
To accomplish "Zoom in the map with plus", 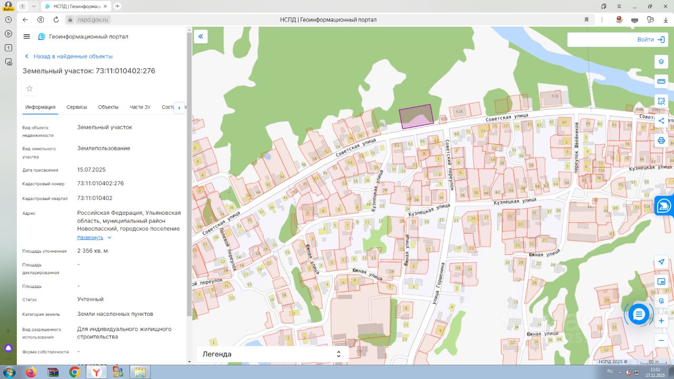I will (x=661, y=321).
